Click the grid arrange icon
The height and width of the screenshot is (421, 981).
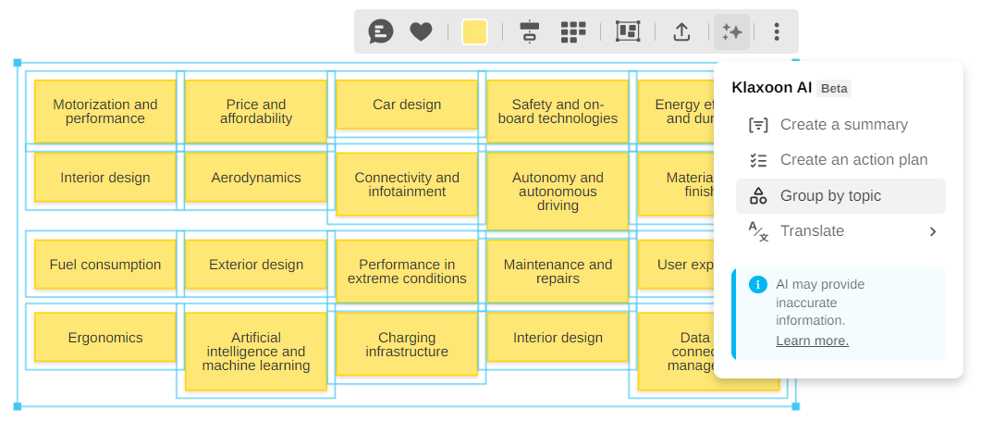[573, 32]
